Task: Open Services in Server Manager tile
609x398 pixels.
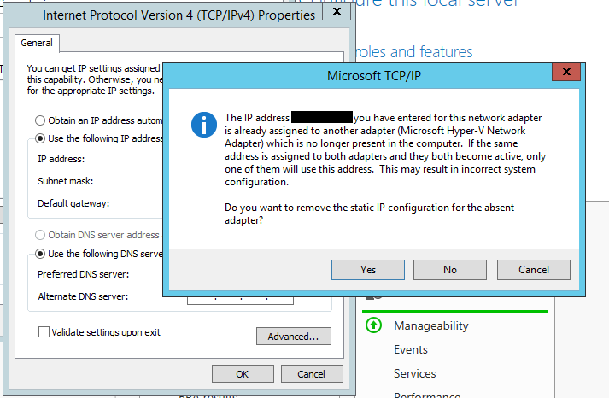Action: pos(415,373)
